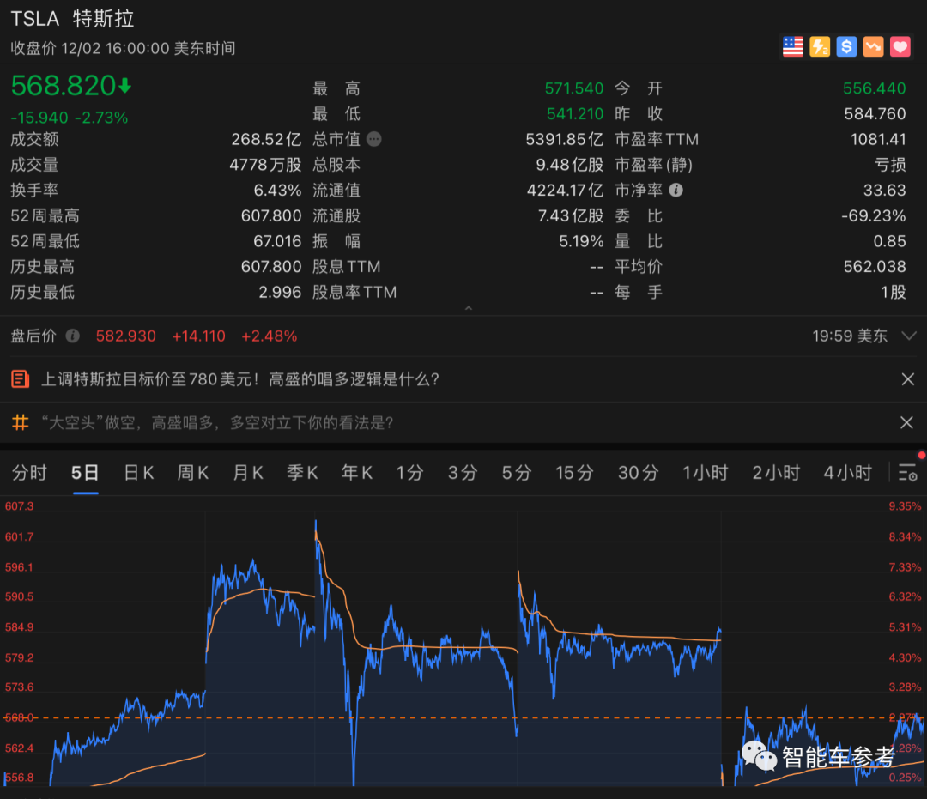This screenshot has width=927, height=799.
Task: Tap the 换手率 value 6.43%
Action: pyautogui.click(x=277, y=191)
